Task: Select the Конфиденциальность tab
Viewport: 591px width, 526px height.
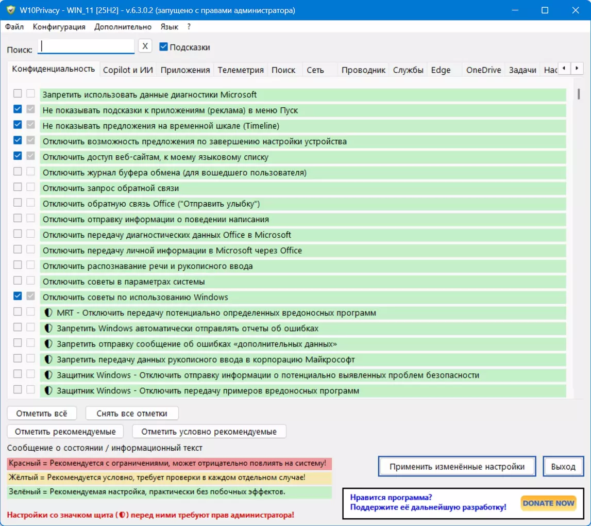Action: click(x=53, y=69)
